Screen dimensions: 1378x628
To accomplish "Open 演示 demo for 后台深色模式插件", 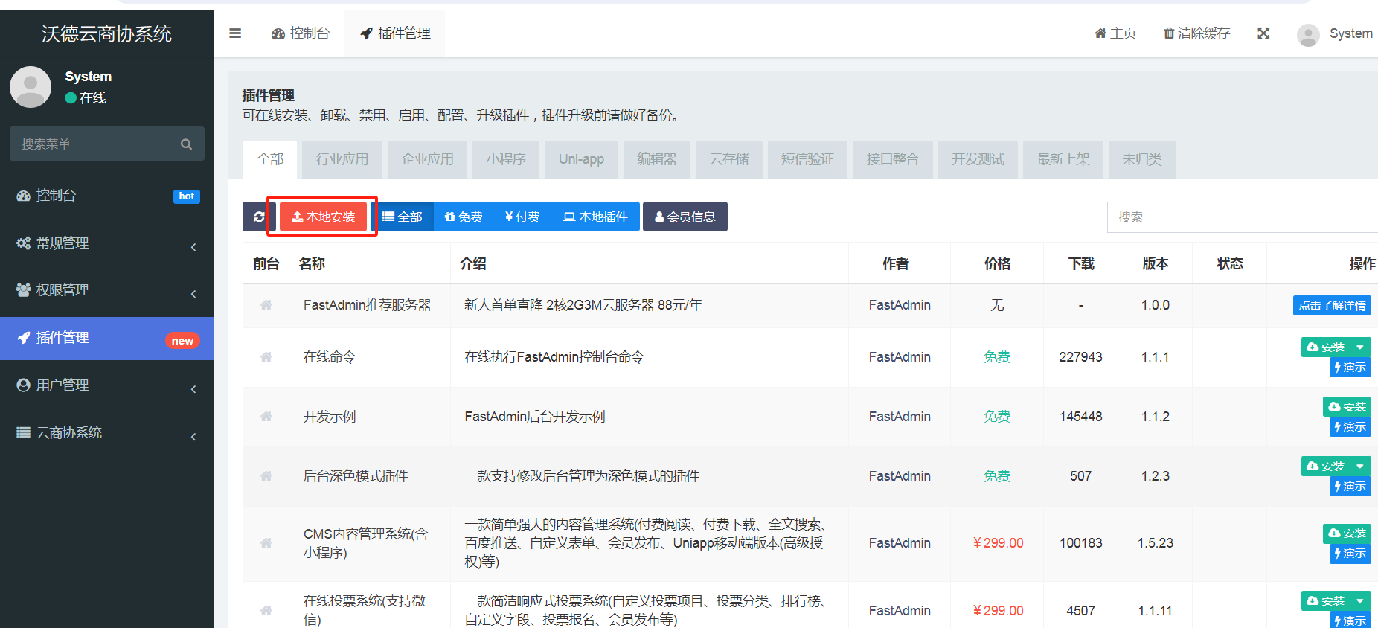I will [x=1350, y=487].
